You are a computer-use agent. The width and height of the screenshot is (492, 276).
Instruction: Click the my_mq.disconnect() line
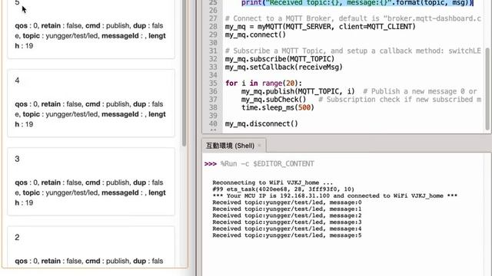tap(261, 124)
